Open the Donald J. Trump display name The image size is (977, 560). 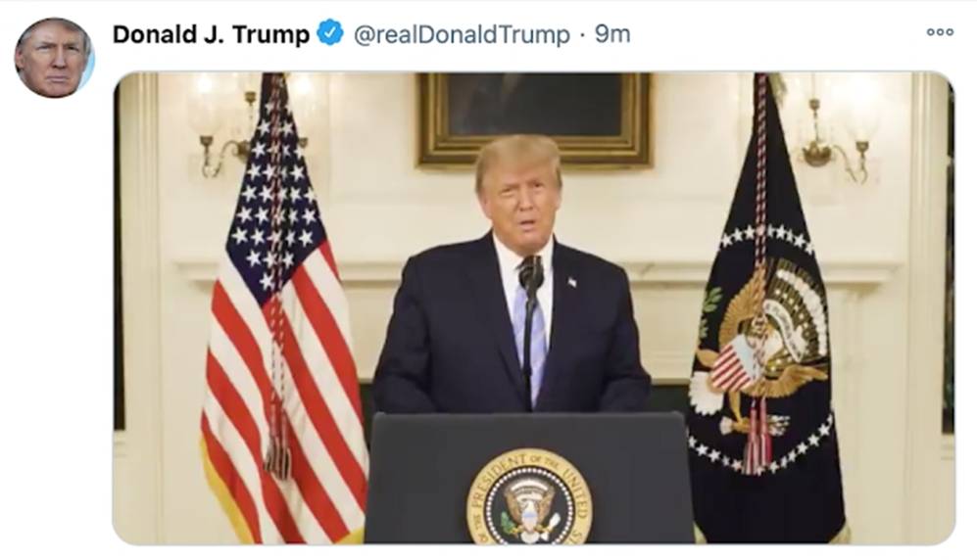tap(211, 34)
